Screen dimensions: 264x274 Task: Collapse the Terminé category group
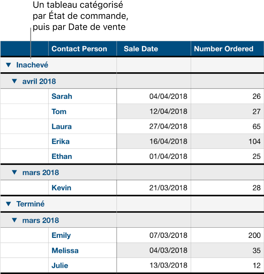click(9, 204)
